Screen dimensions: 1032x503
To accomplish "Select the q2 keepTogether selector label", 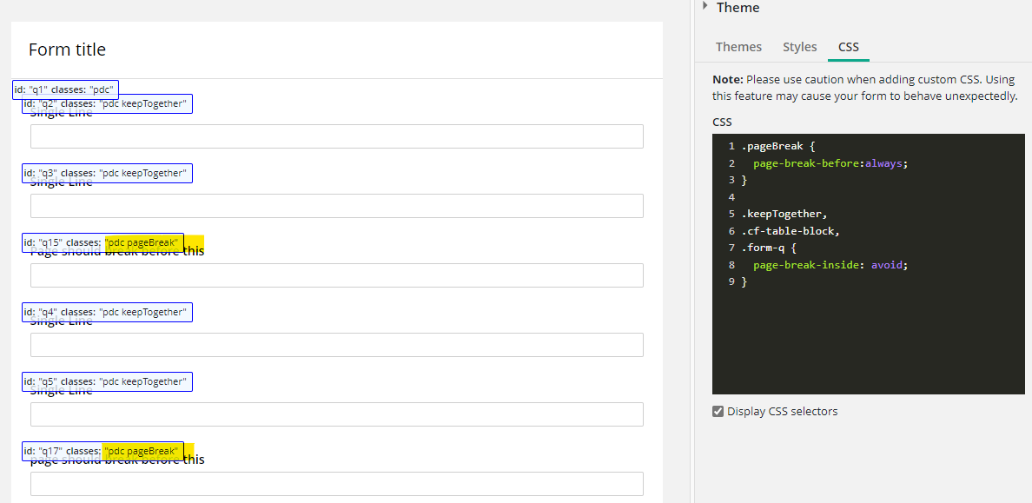I will 107,104.
